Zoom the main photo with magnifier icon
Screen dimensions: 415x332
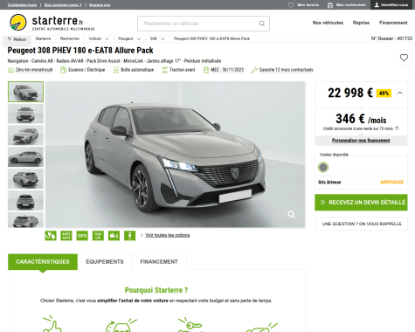[x=291, y=215]
